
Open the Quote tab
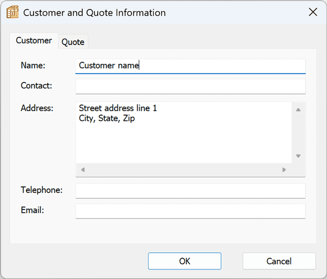[x=73, y=42]
